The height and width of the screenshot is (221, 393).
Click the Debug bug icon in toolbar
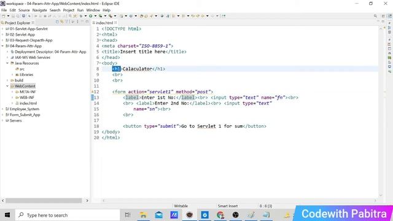(81, 16)
